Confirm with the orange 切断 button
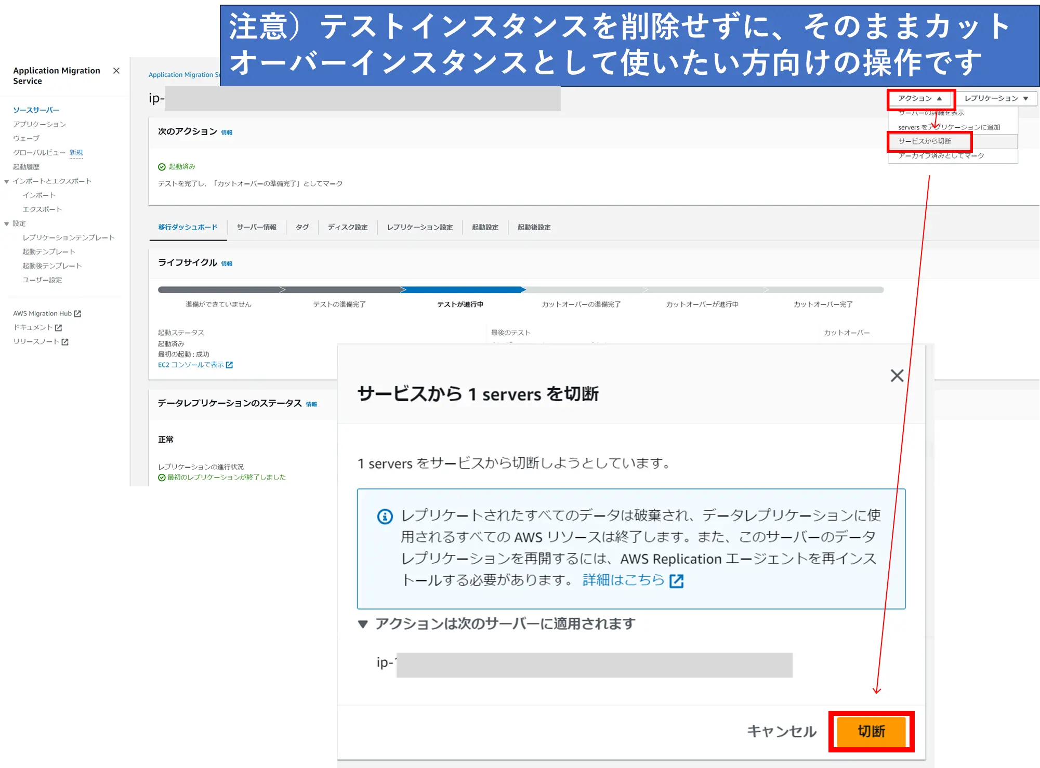Screen dimensions: 1040x768 click(x=872, y=731)
